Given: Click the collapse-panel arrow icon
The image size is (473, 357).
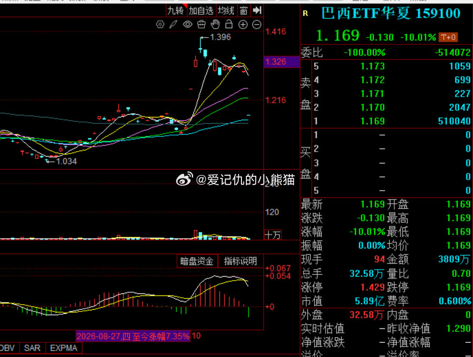Looking at the screenshot, I should (257, 10).
